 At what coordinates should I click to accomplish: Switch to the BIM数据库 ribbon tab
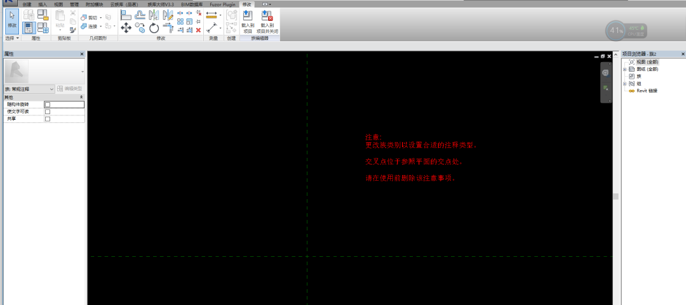point(192,4)
